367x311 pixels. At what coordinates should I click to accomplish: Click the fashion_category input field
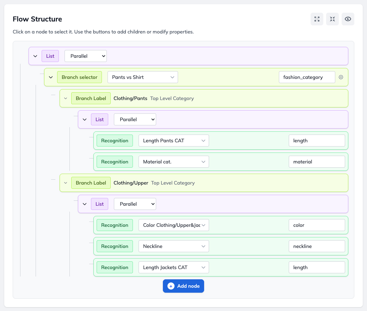(306, 77)
